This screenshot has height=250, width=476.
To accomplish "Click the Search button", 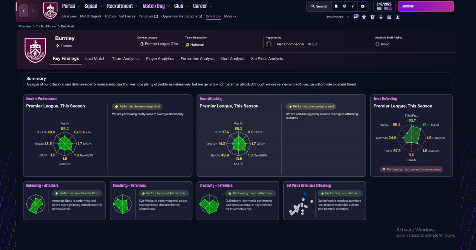I will [x=319, y=6].
